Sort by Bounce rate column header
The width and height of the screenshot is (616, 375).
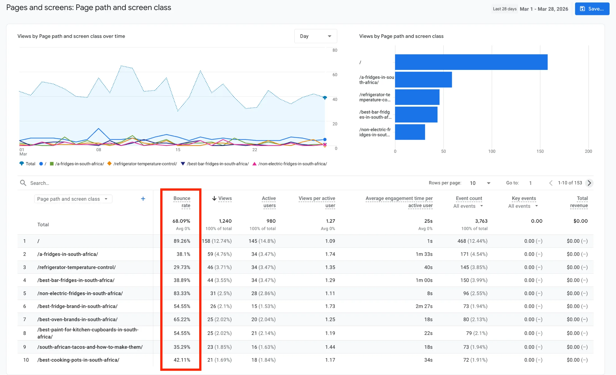[182, 202]
